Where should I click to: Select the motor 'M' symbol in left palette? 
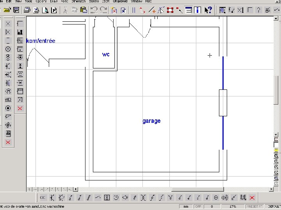coord(8,91)
